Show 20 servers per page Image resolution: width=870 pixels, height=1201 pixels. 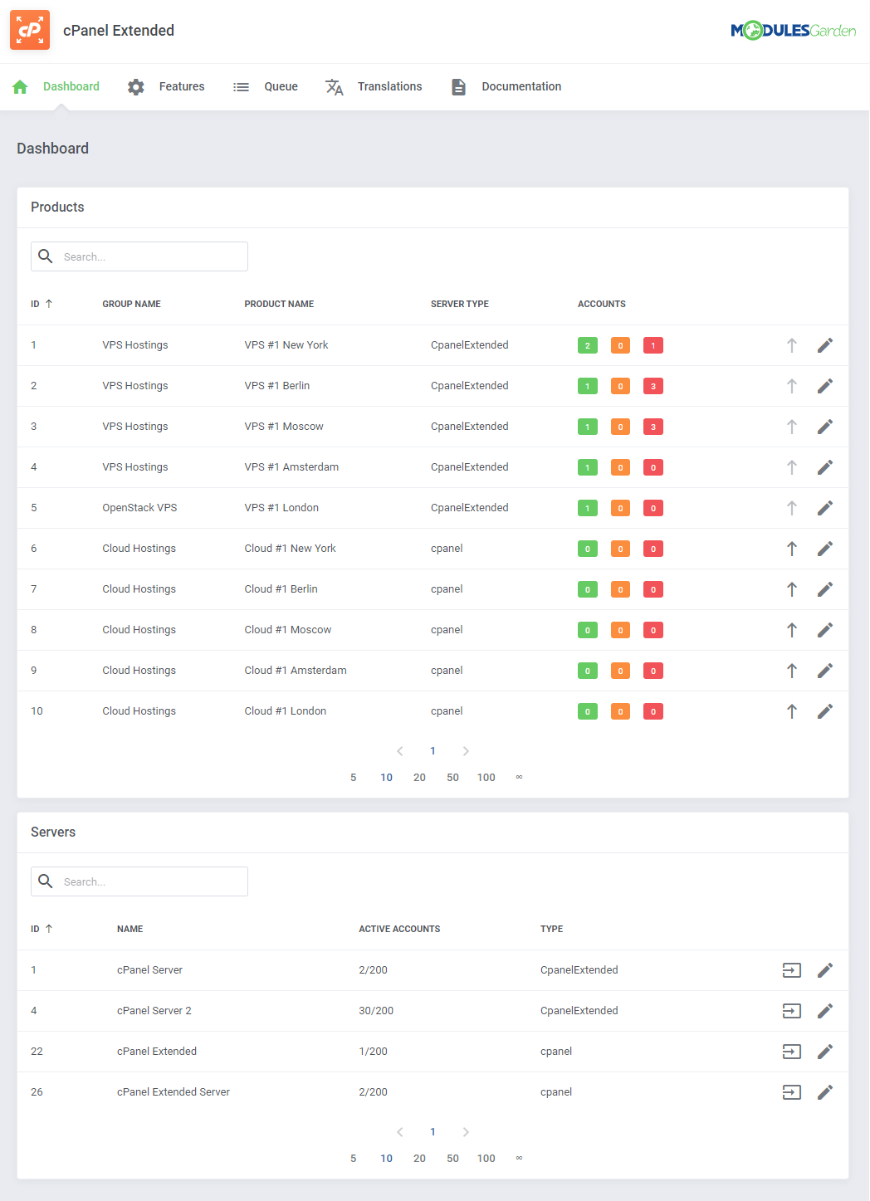pyautogui.click(x=419, y=1159)
